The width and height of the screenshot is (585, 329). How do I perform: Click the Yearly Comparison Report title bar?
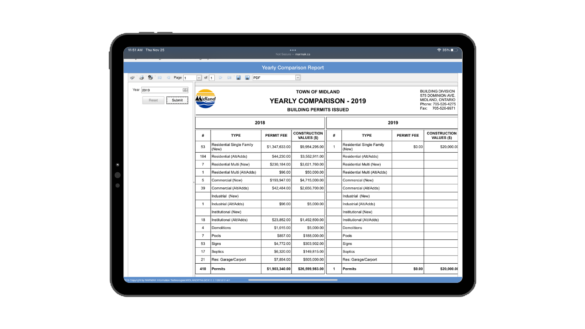pyautogui.click(x=292, y=68)
